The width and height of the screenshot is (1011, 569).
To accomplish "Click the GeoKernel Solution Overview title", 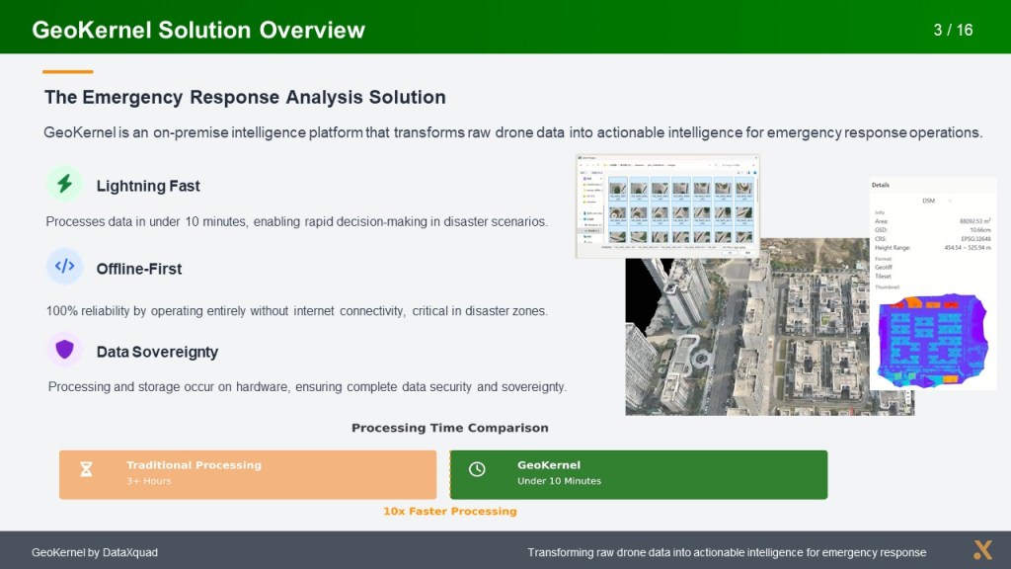I will [x=198, y=30].
